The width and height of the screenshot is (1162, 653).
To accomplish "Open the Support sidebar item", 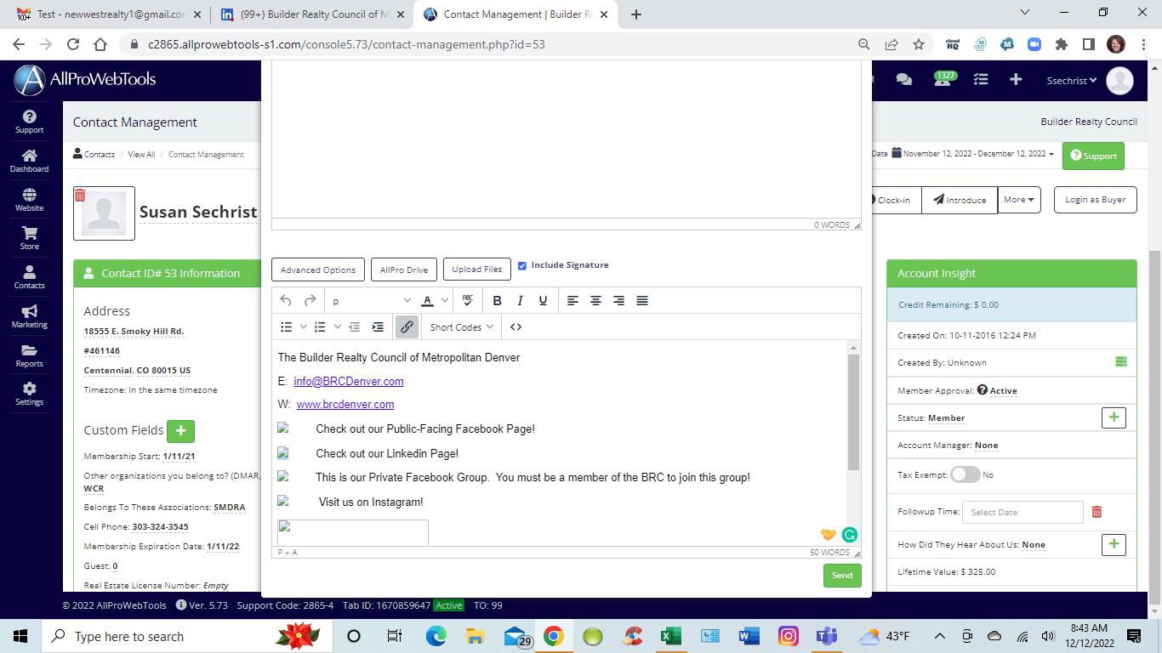I will coord(30,122).
